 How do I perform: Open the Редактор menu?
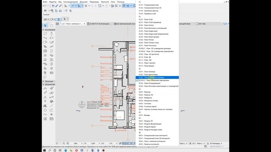click(x=53, y=2)
